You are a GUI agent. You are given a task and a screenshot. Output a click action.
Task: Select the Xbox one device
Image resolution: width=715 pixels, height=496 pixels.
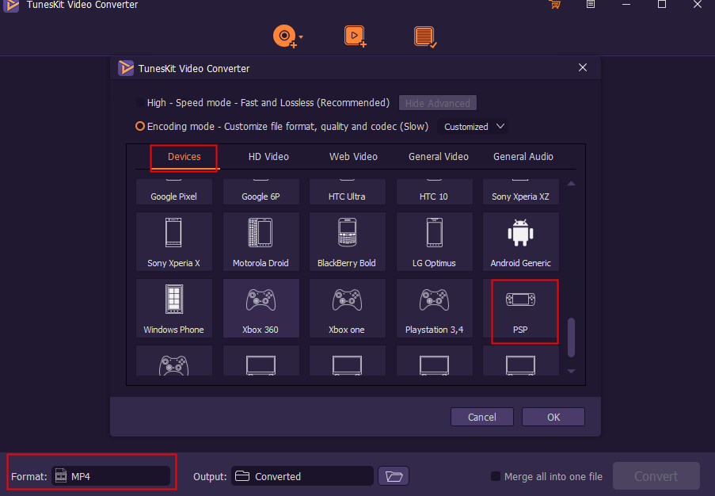[x=347, y=308]
